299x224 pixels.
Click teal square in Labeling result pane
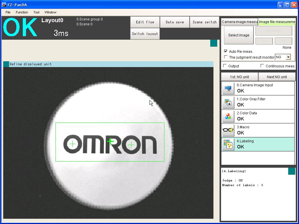[x=292, y=171]
